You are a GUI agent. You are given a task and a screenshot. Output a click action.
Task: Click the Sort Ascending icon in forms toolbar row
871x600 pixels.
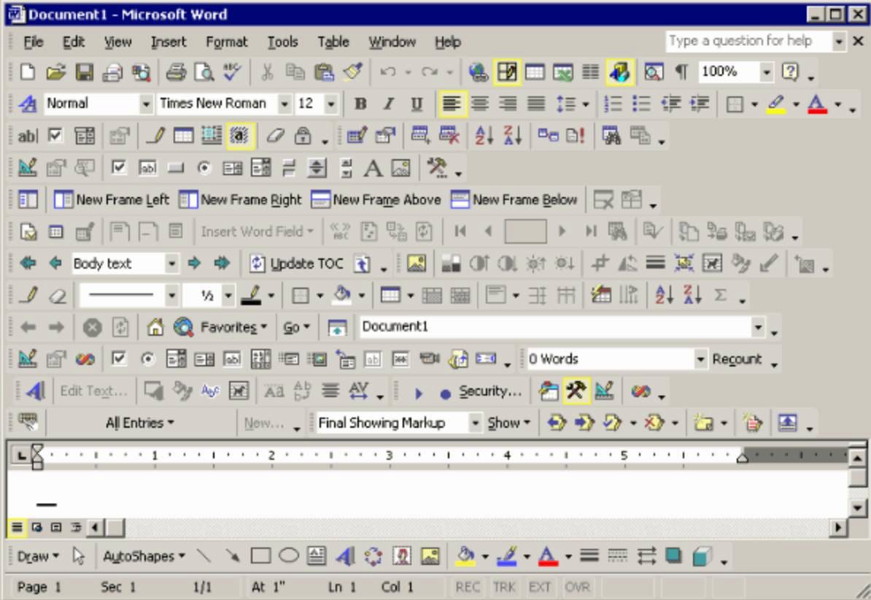click(484, 136)
